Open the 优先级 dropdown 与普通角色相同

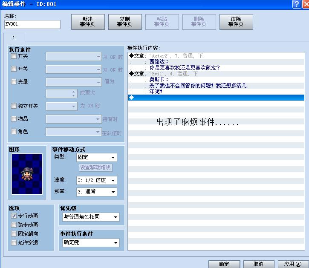coord(91,217)
